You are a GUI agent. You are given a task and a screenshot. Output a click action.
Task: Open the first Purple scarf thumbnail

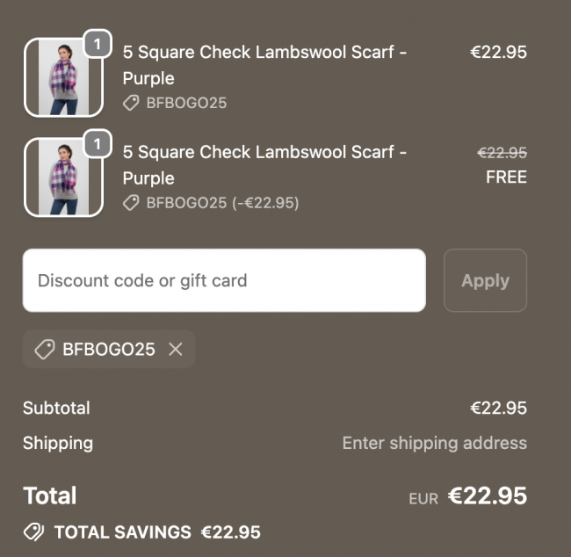click(57, 77)
